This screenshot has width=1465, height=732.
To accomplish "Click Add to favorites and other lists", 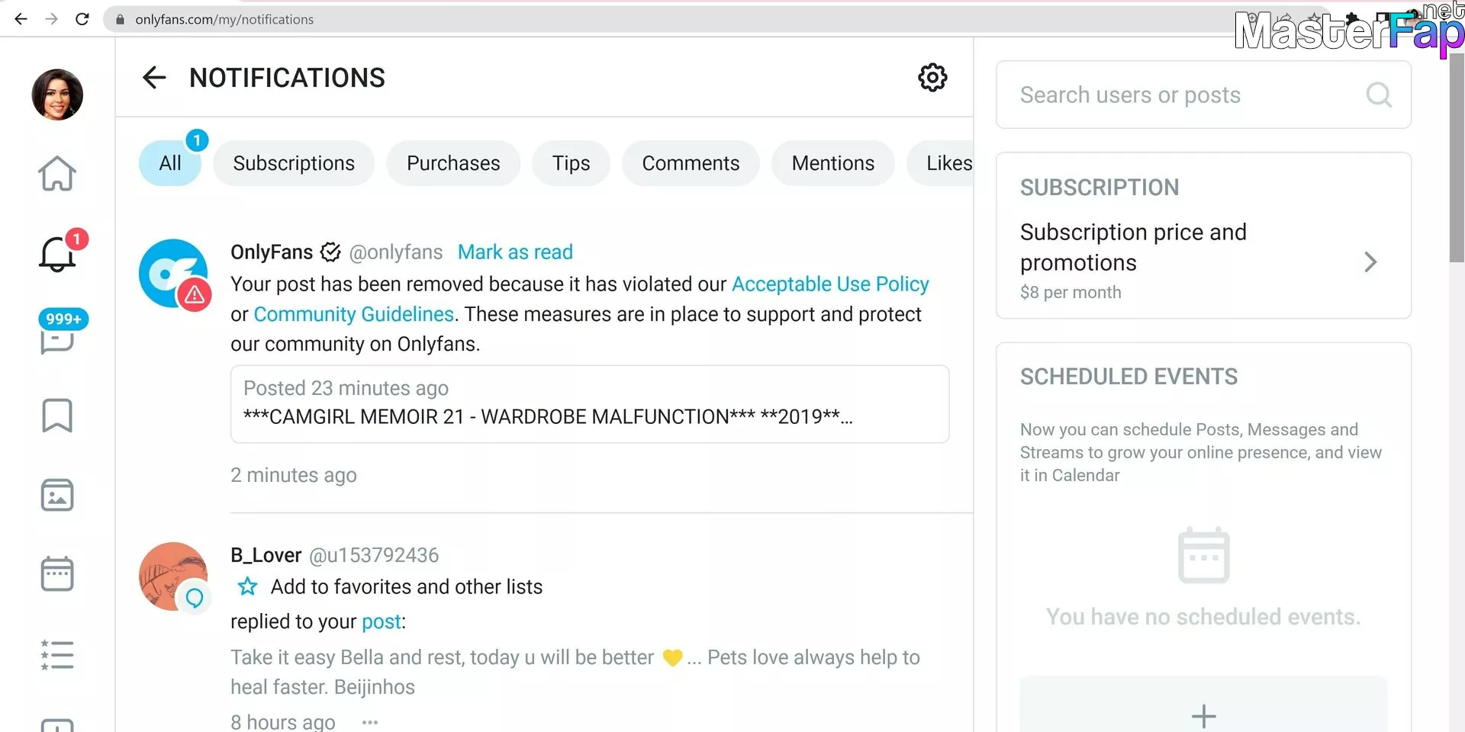I will click(x=406, y=586).
